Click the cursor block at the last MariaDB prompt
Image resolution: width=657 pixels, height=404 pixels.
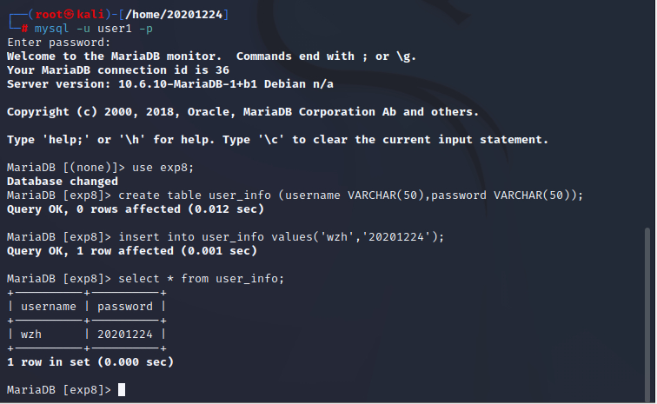[x=122, y=389]
